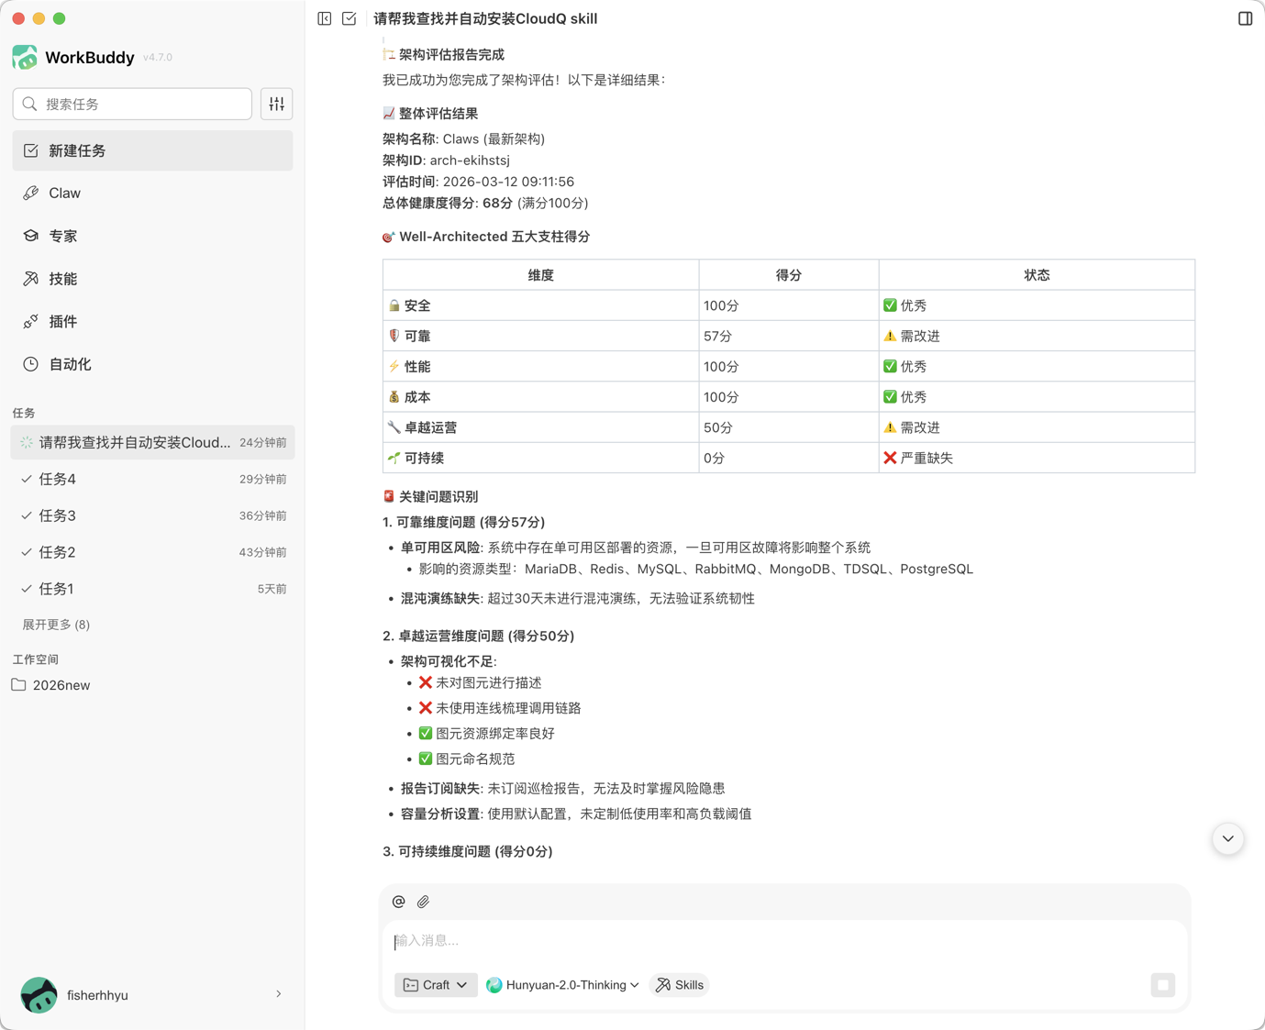Open the Hunyuan-2.0-Thinking model dropdown
The image size is (1265, 1030).
(562, 985)
